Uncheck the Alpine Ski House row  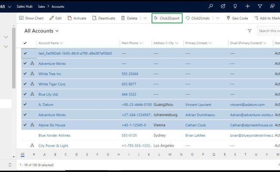[25, 125]
